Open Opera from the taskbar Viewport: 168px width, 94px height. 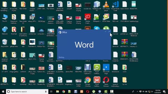click(88, 92)
